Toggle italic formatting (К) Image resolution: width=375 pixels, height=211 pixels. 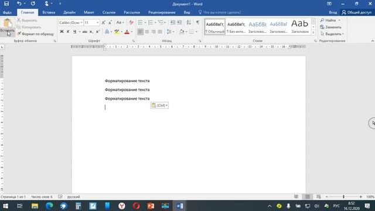[68, 32]
